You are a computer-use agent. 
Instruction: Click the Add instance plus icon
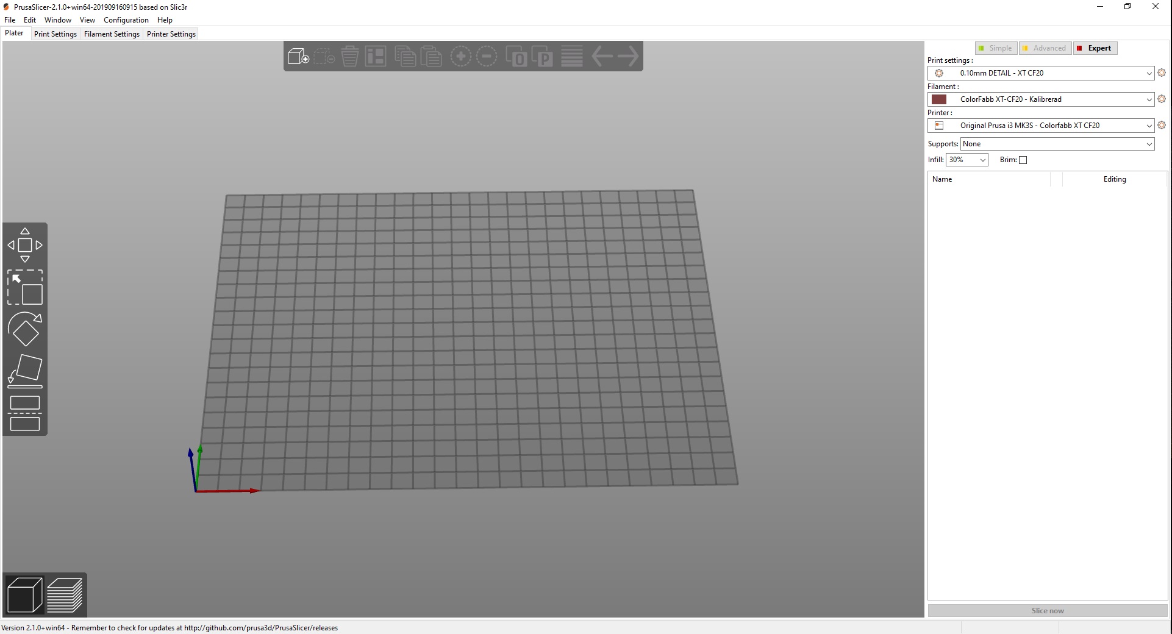[461, 57]
